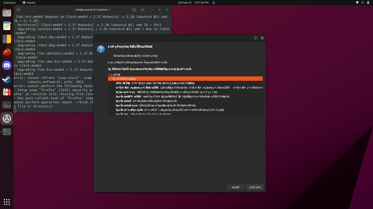
Task: Open the power menu in top bar
Action: pyautogui.click(x=368, y=2)
